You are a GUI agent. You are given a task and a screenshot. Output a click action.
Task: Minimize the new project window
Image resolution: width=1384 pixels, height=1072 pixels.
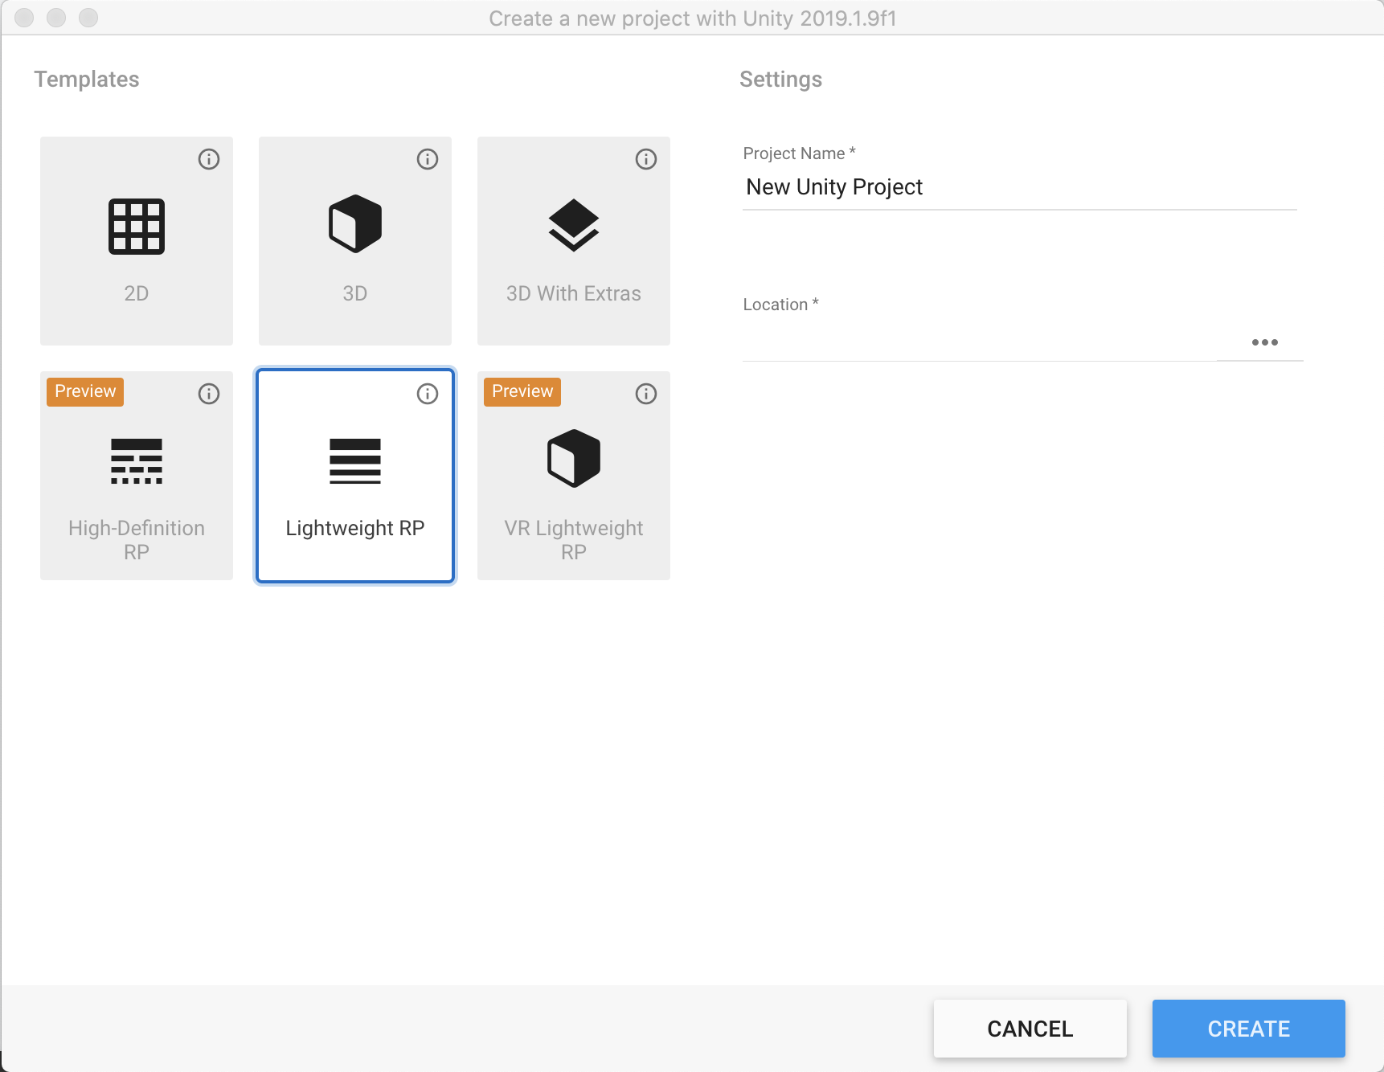coord(56,18)
